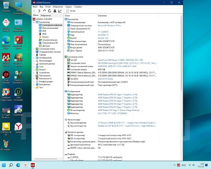Open the LG L1718S monitor link
The image size is (211, 169).
(112, 114)
